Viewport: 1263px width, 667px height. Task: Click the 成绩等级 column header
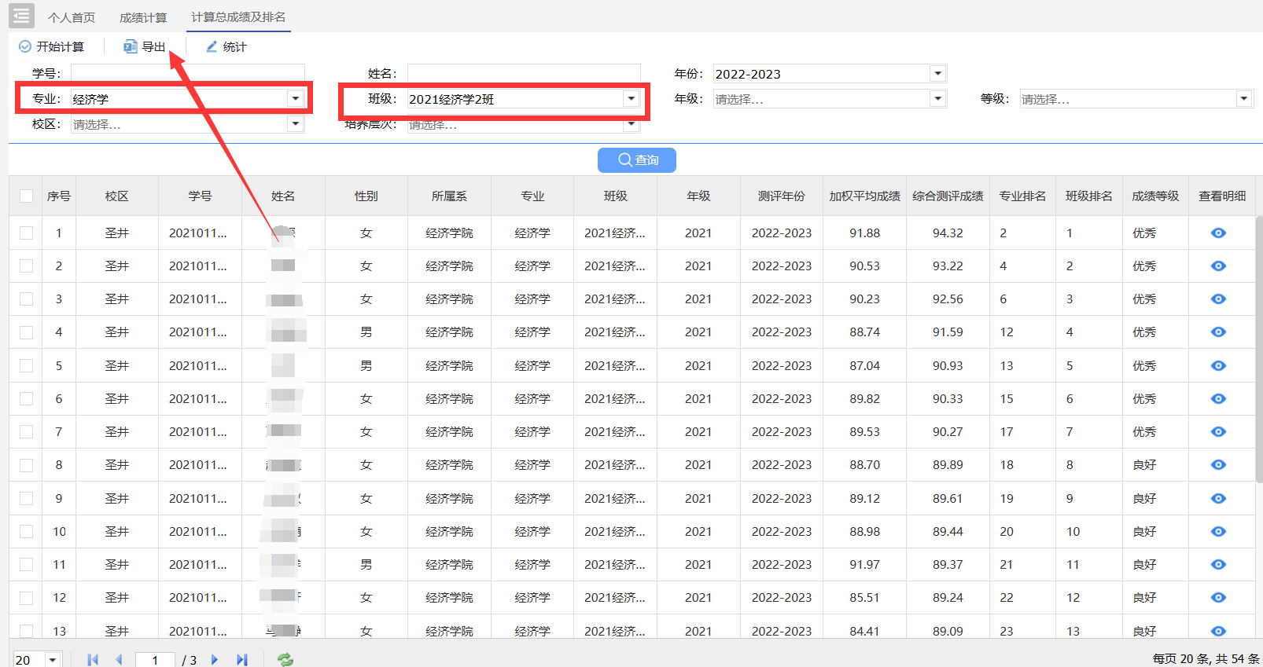pos(1155,196)
